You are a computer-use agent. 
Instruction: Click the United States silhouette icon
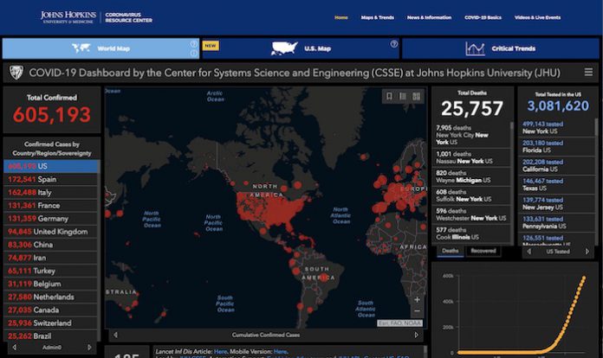click(x=284, y=48)
